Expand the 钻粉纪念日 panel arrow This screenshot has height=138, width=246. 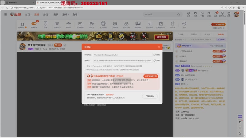[x=224, y=46]
